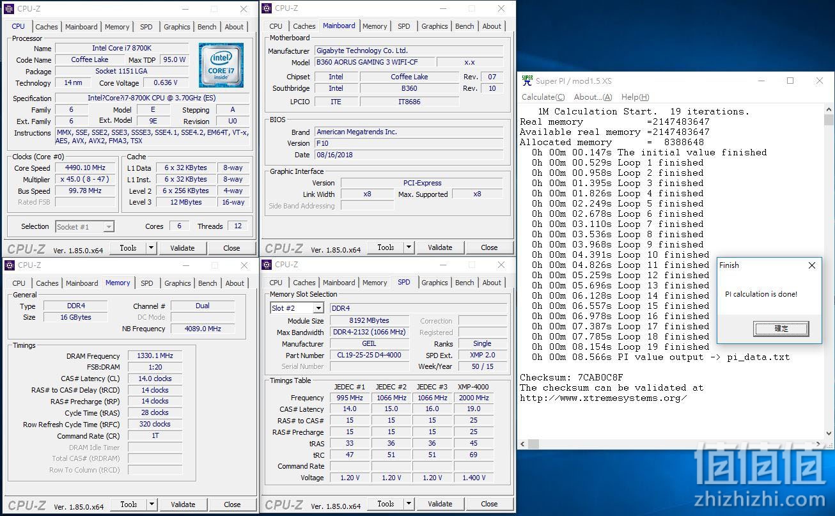Click Level 3 cache 12 MBytes value

pyautogui.click(x=185, y=202)
